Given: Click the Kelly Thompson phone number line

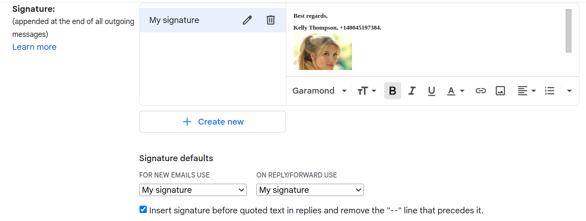Looking at the screenshot, I should 337,28.
